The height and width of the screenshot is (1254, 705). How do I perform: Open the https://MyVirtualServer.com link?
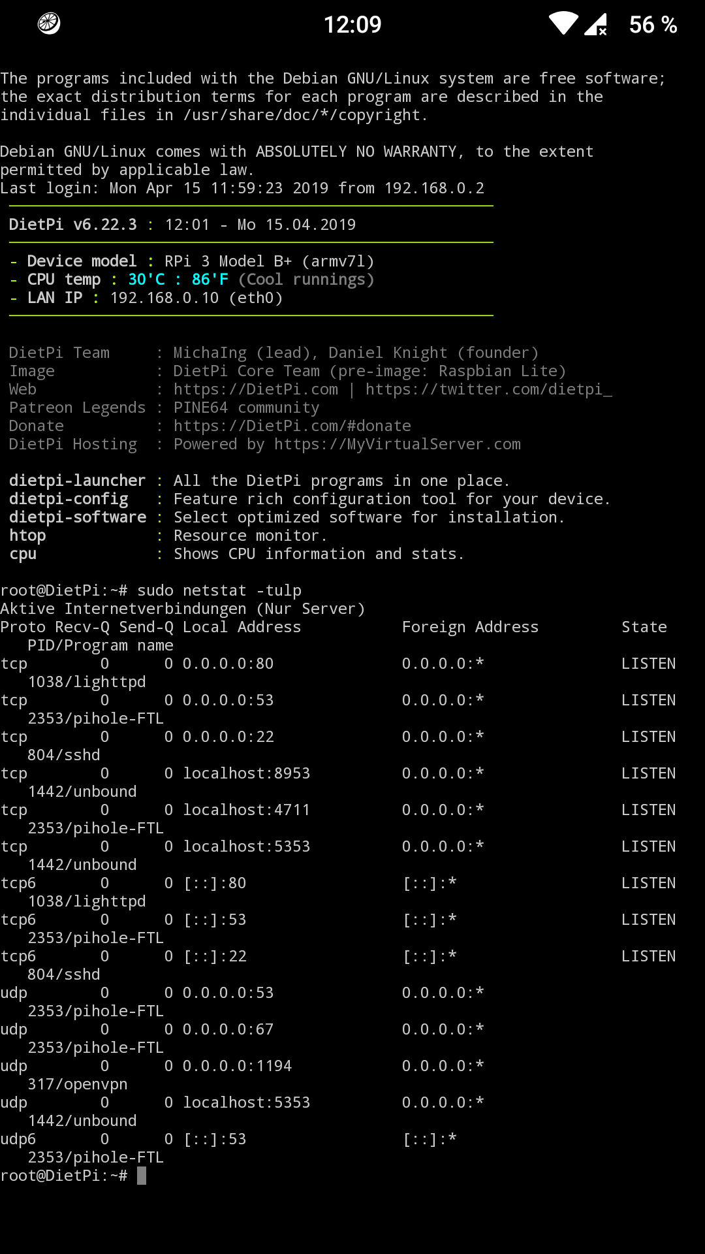coord(398,444)
